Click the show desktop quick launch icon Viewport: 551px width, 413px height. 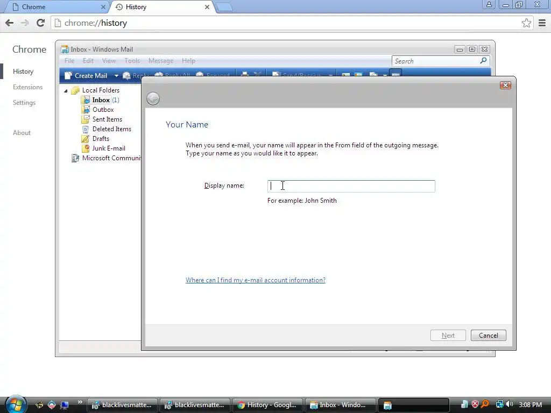pos(65,405)
